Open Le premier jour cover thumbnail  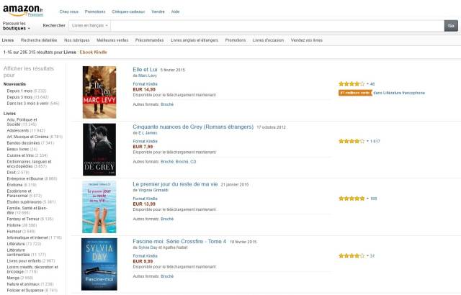tap(99, 207)
